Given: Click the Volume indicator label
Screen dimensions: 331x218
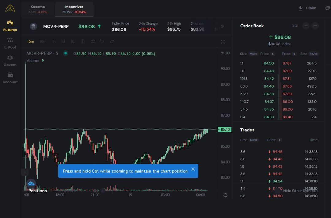Looking at the screenshot, I should 33,61.
